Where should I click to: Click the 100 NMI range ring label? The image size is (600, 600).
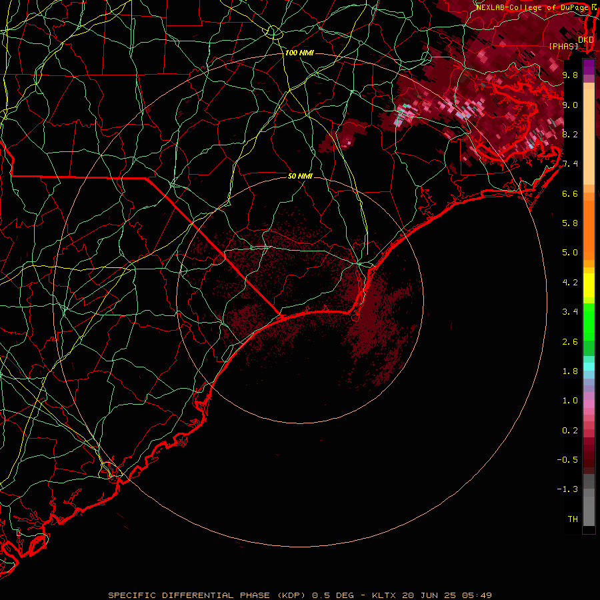click(x=299, y=53)
